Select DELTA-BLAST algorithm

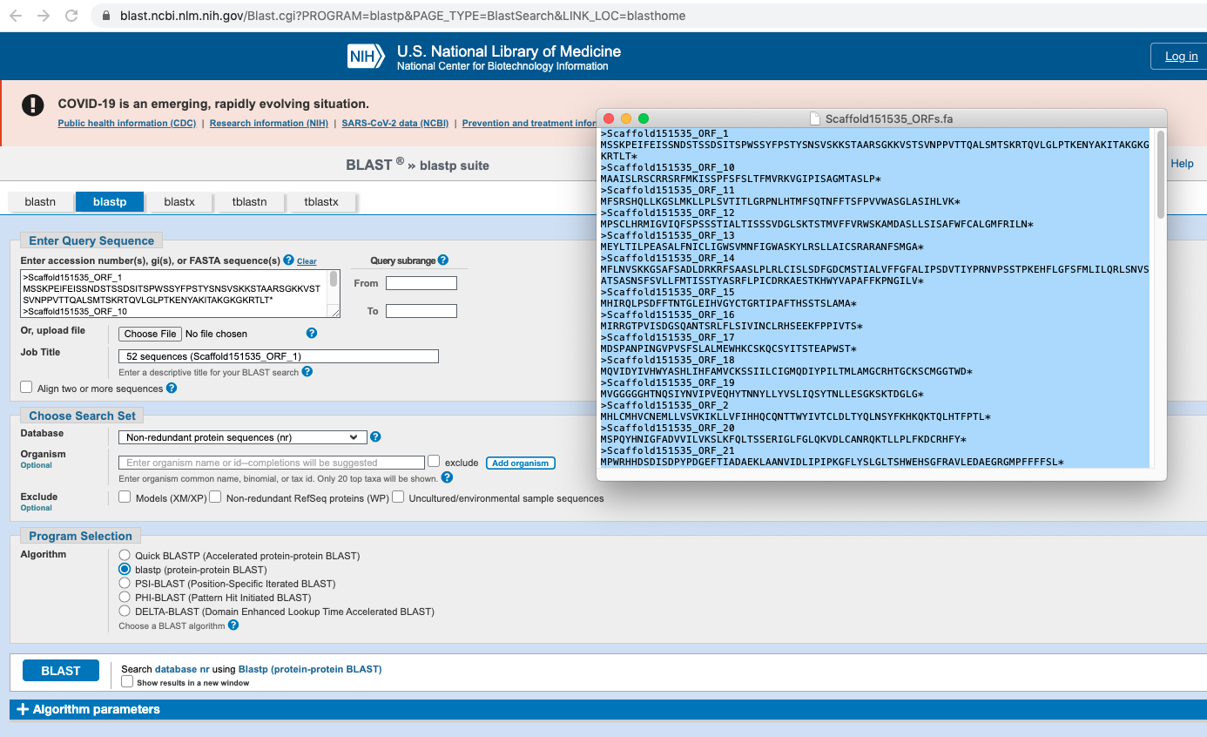point(125,611)
